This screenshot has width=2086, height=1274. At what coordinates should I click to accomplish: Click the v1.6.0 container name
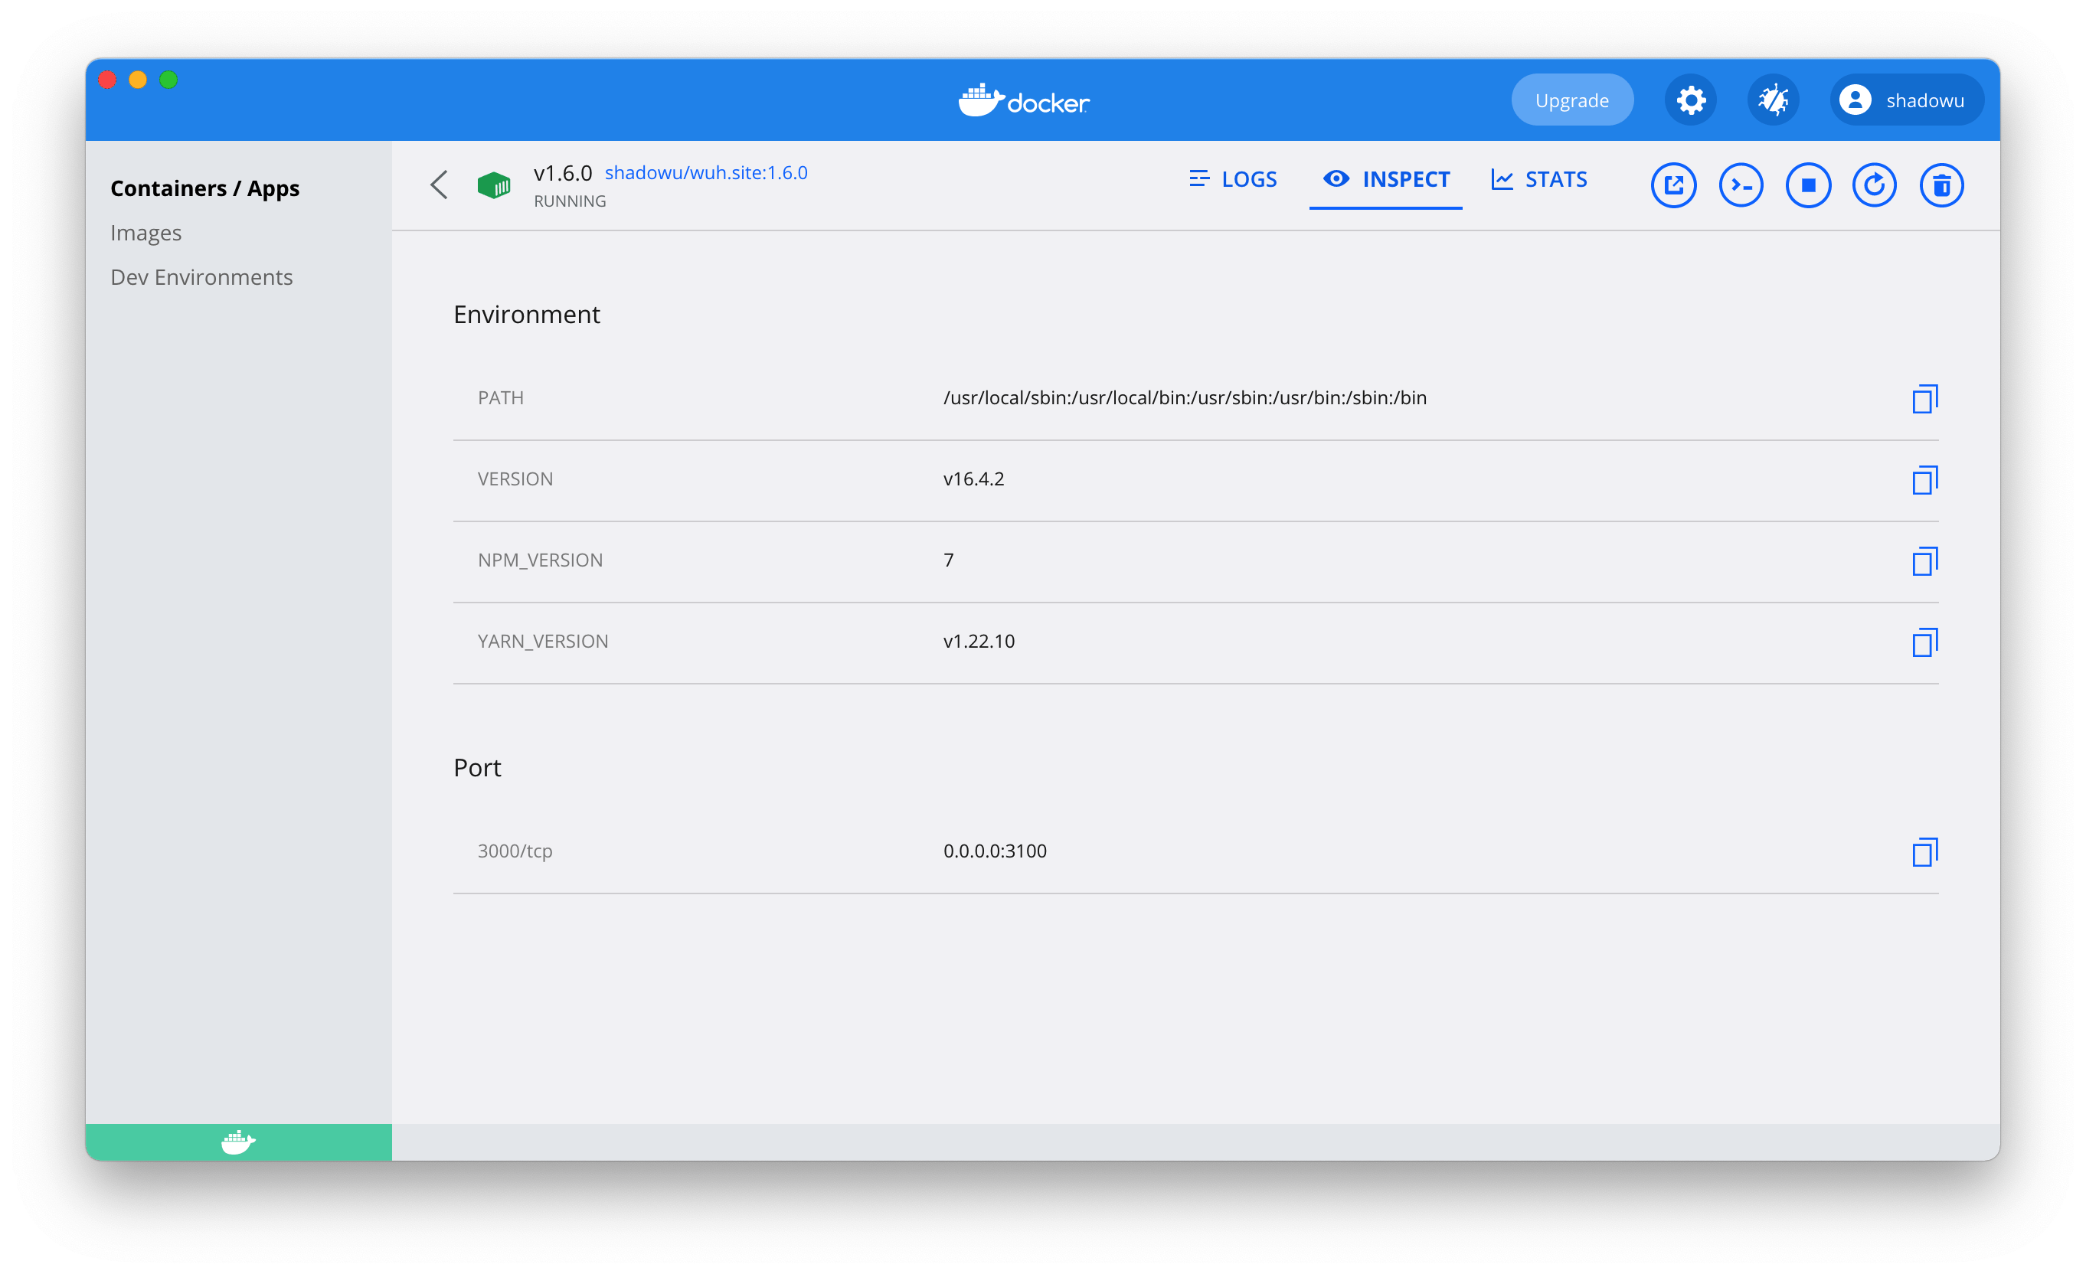point(562,173)
